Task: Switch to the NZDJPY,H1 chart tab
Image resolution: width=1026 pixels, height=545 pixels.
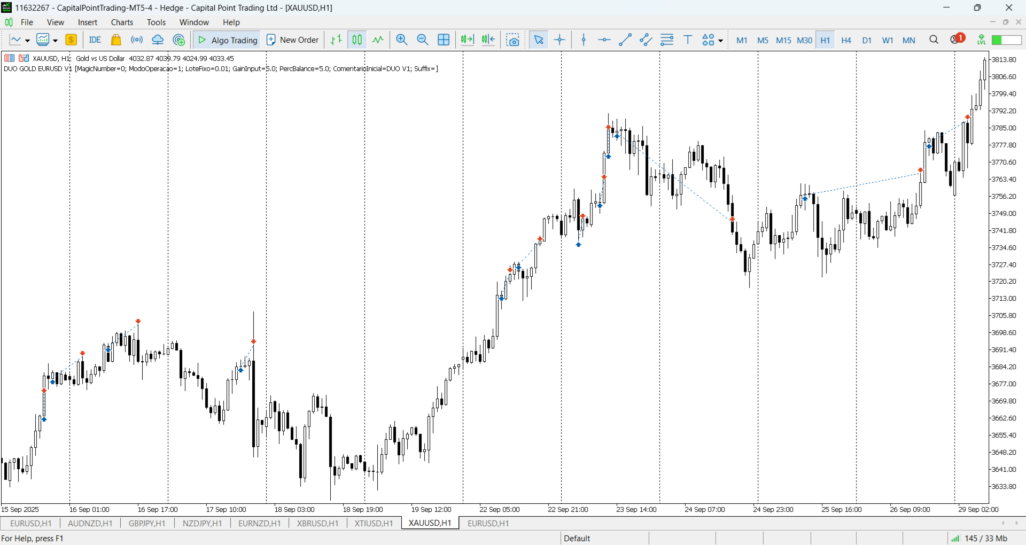Action: coord(203,524)
